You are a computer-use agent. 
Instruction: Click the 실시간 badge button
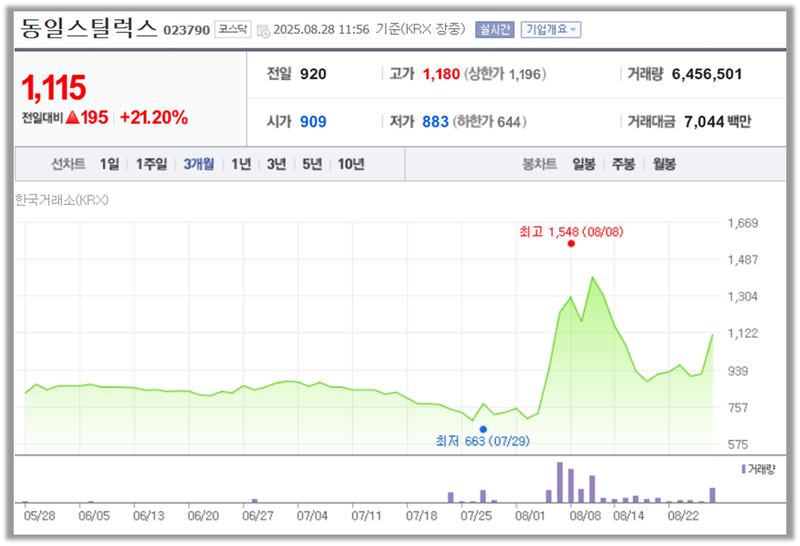(495, 30)
